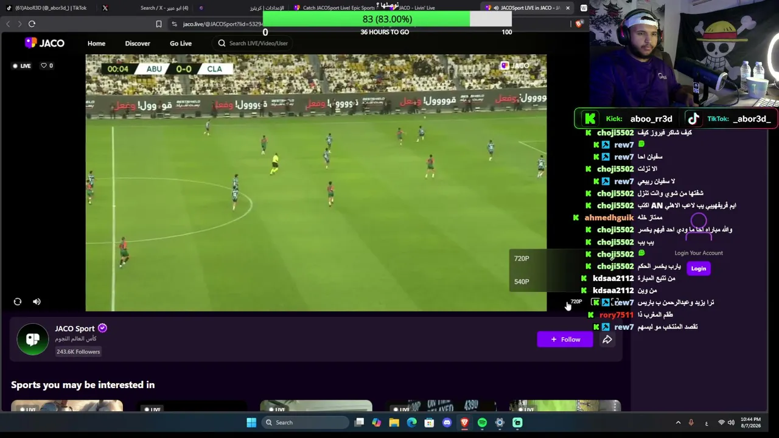
Task: Click the microphone icon in the system tray
Action: [691, 423]
